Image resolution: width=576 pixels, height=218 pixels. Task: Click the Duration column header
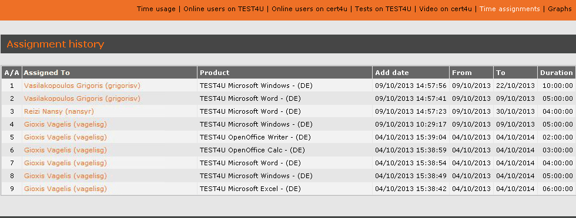click(x=556, y=73)
